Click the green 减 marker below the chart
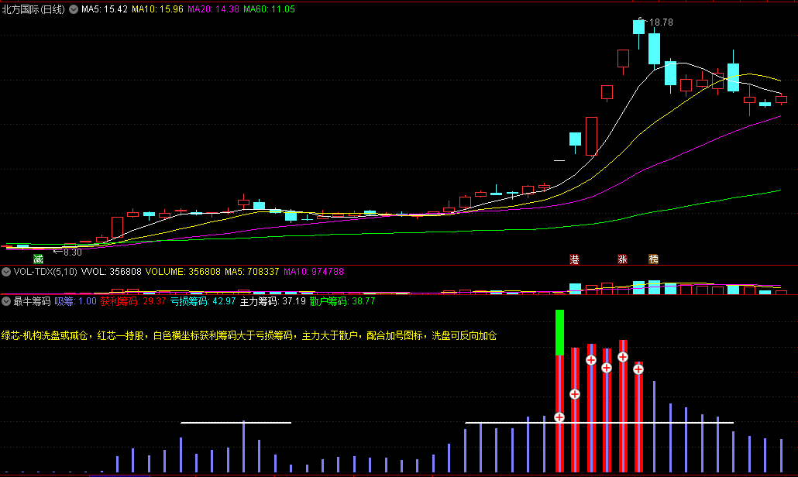The width and height of the screenshot is (798, 477). point(38,259)
